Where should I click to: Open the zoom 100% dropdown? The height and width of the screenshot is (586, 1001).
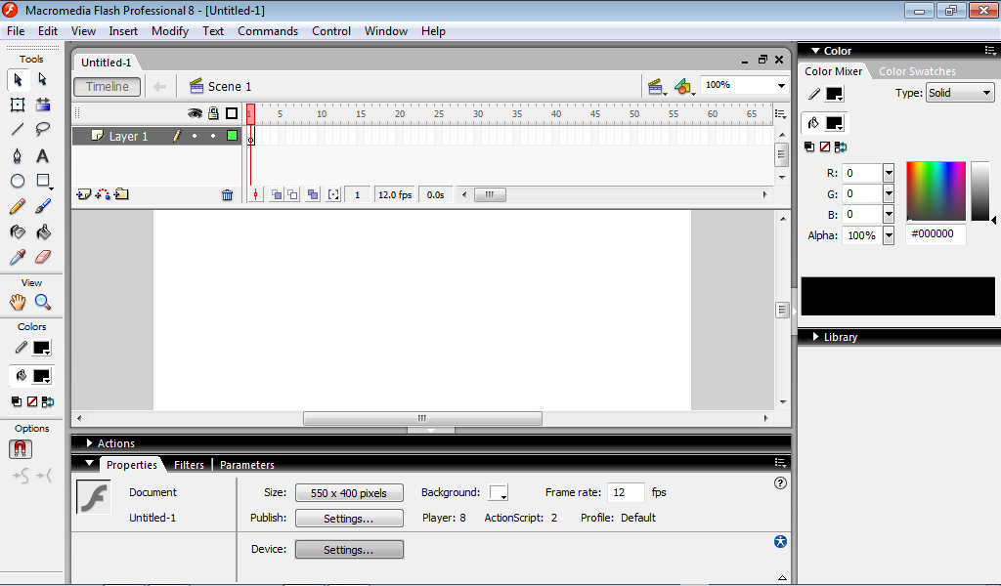pos(781,85)
